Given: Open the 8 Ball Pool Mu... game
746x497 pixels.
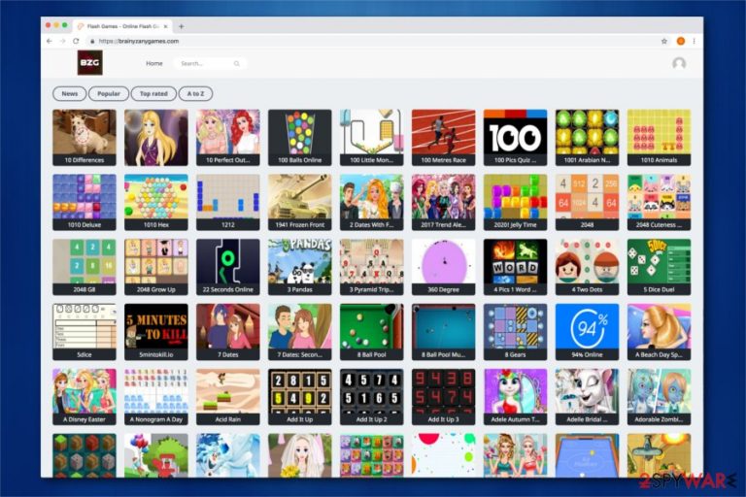Looking at the screenshot, I should pos(443,332).
